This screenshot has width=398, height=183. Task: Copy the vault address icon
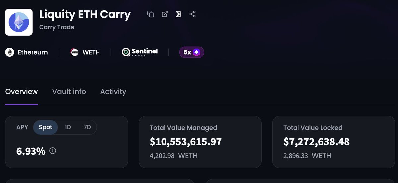pyautogui.click(x=151, y=14)
